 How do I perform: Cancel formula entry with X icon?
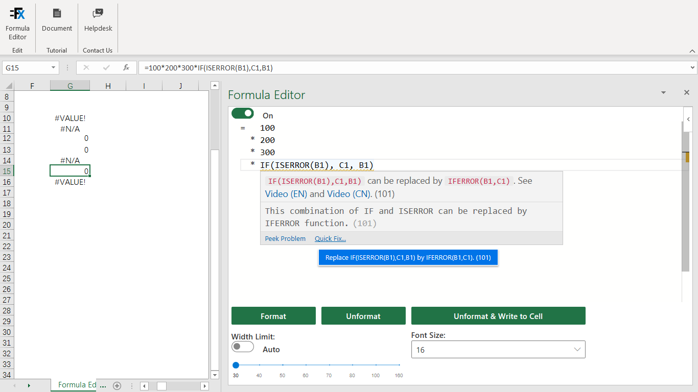pyautogui.click(x=86, y=67)
